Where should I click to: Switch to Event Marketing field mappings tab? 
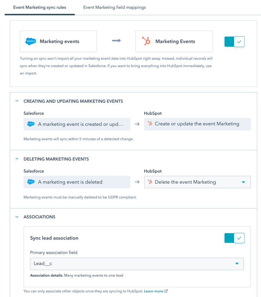115,8
